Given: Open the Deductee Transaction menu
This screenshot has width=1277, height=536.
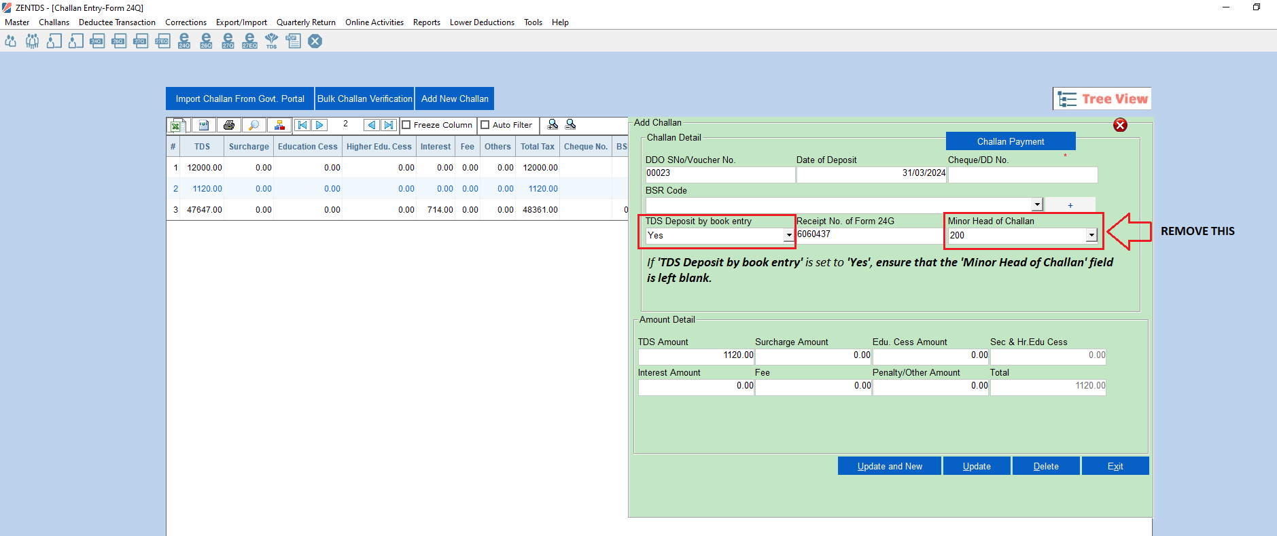Looking at the screenshot, I should point(117,22).
